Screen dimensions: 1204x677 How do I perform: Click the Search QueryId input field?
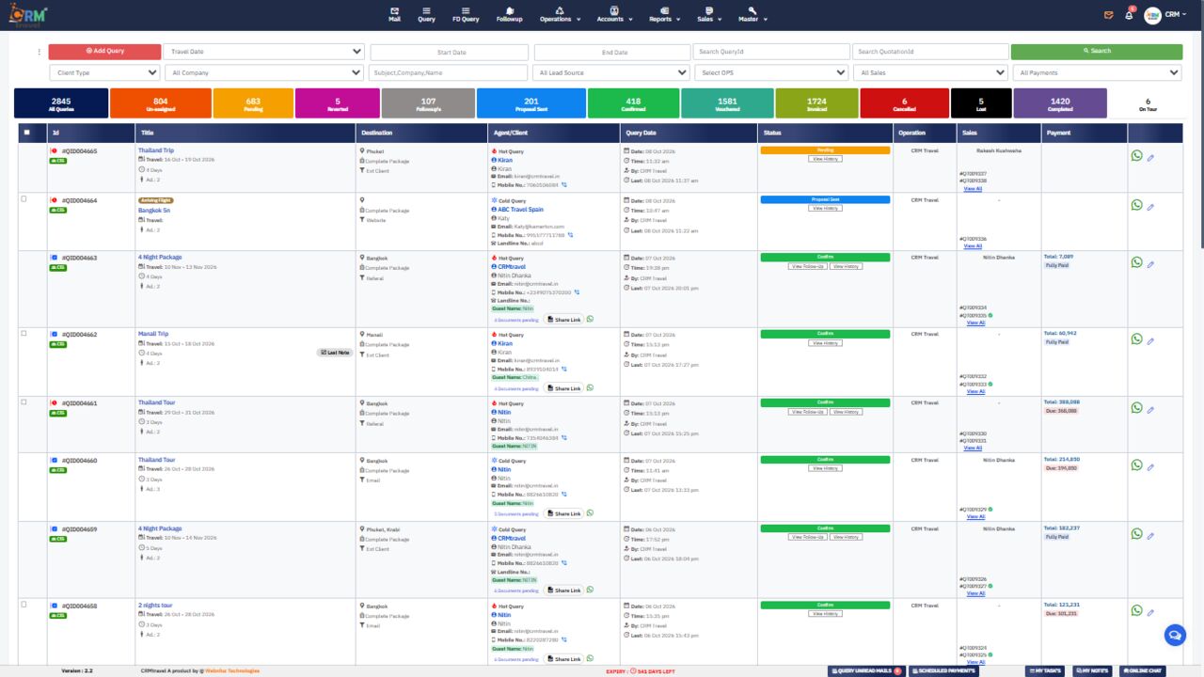(770, 52)
